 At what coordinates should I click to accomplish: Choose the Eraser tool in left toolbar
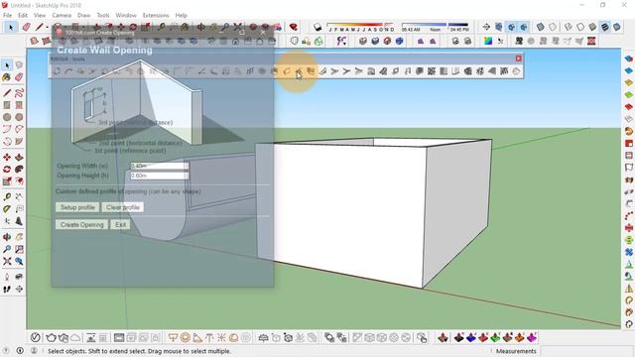(19, 77)
